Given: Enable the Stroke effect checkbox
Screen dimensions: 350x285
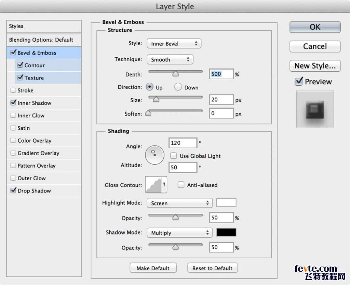Looking at the screenshot, I should coord(13,90).
